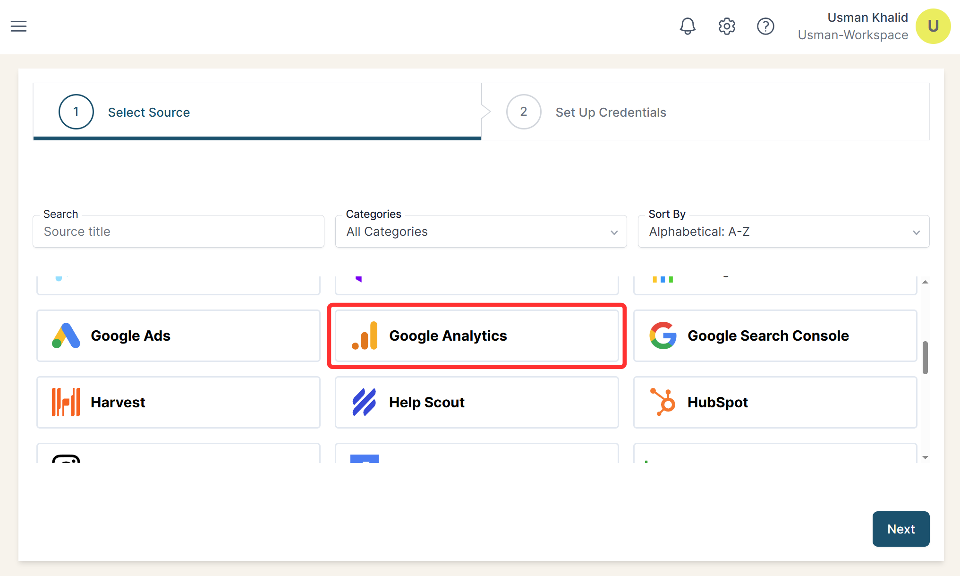The image size is (960, 576).
Task: Select the Help Scout icon
Action: [364, 402]
